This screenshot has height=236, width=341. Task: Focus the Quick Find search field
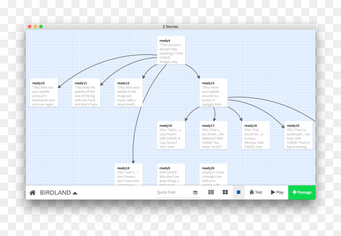(x=174, y=192)
